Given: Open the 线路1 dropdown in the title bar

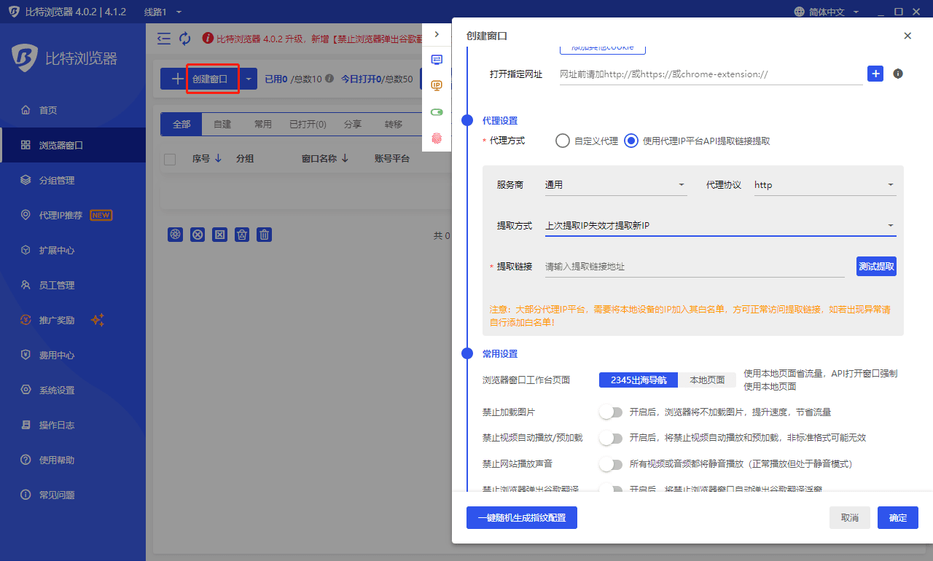Looking at the screenshot, I should coord(163,12).
